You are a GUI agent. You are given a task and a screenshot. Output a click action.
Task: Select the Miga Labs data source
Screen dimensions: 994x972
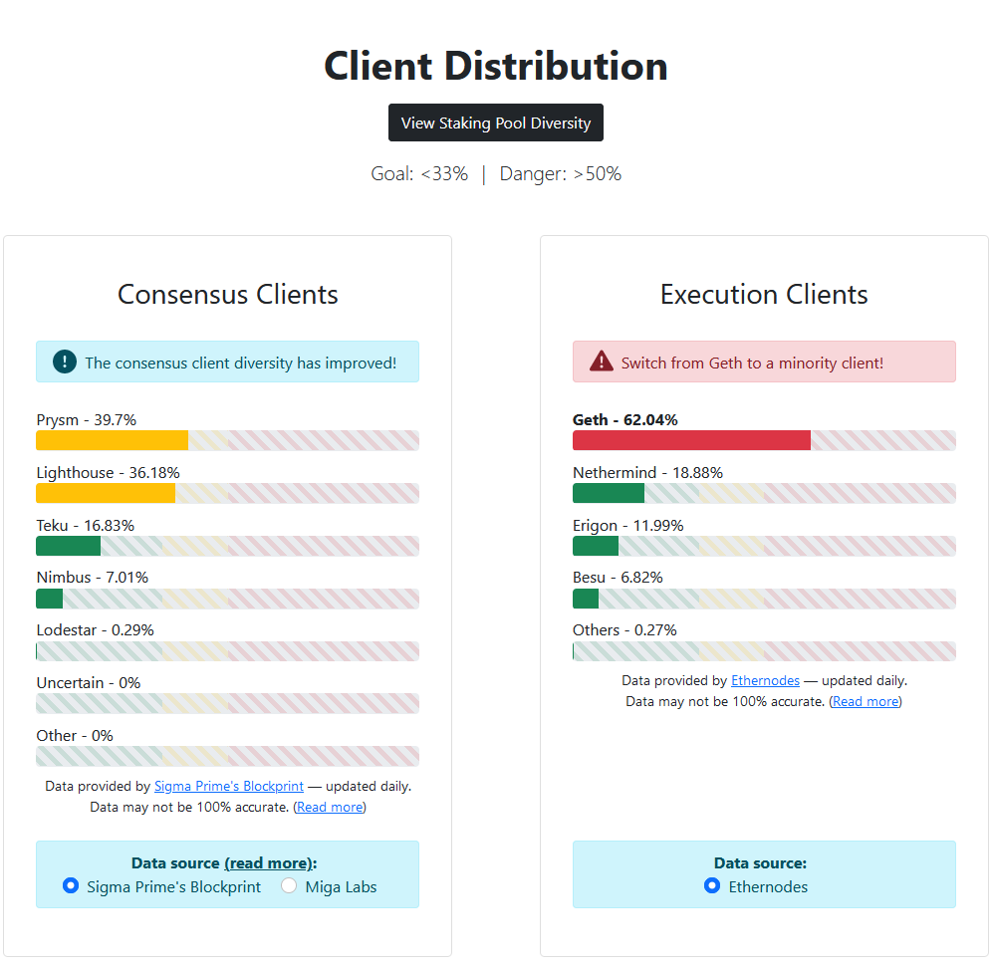[x=289, y=885]
